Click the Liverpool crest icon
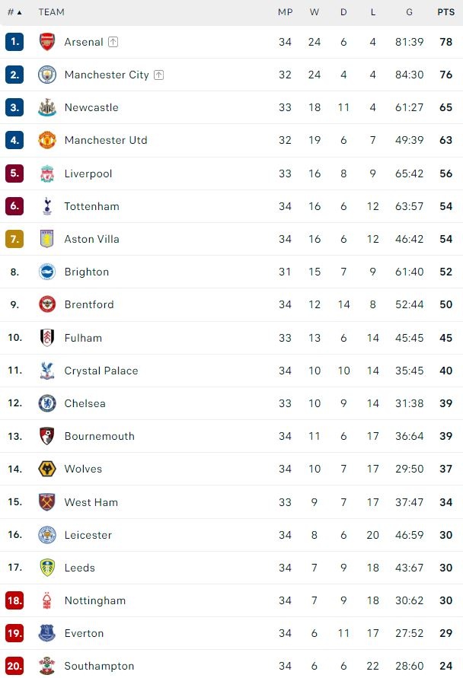The height and width of the screenshot is (678, 463). [47, 173]
